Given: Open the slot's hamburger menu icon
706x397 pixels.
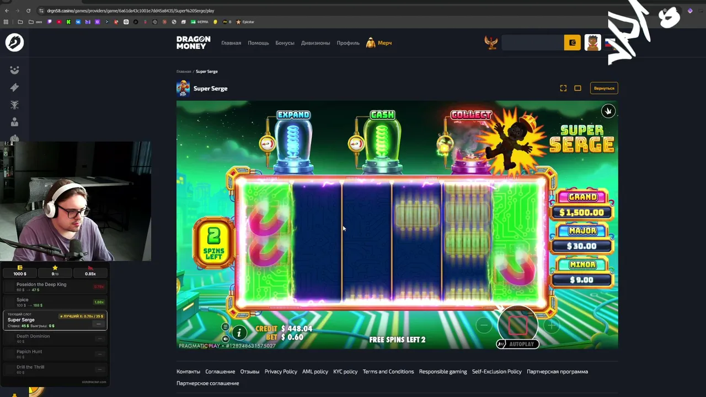Looking at the screenshot, I should click(225, 327).
